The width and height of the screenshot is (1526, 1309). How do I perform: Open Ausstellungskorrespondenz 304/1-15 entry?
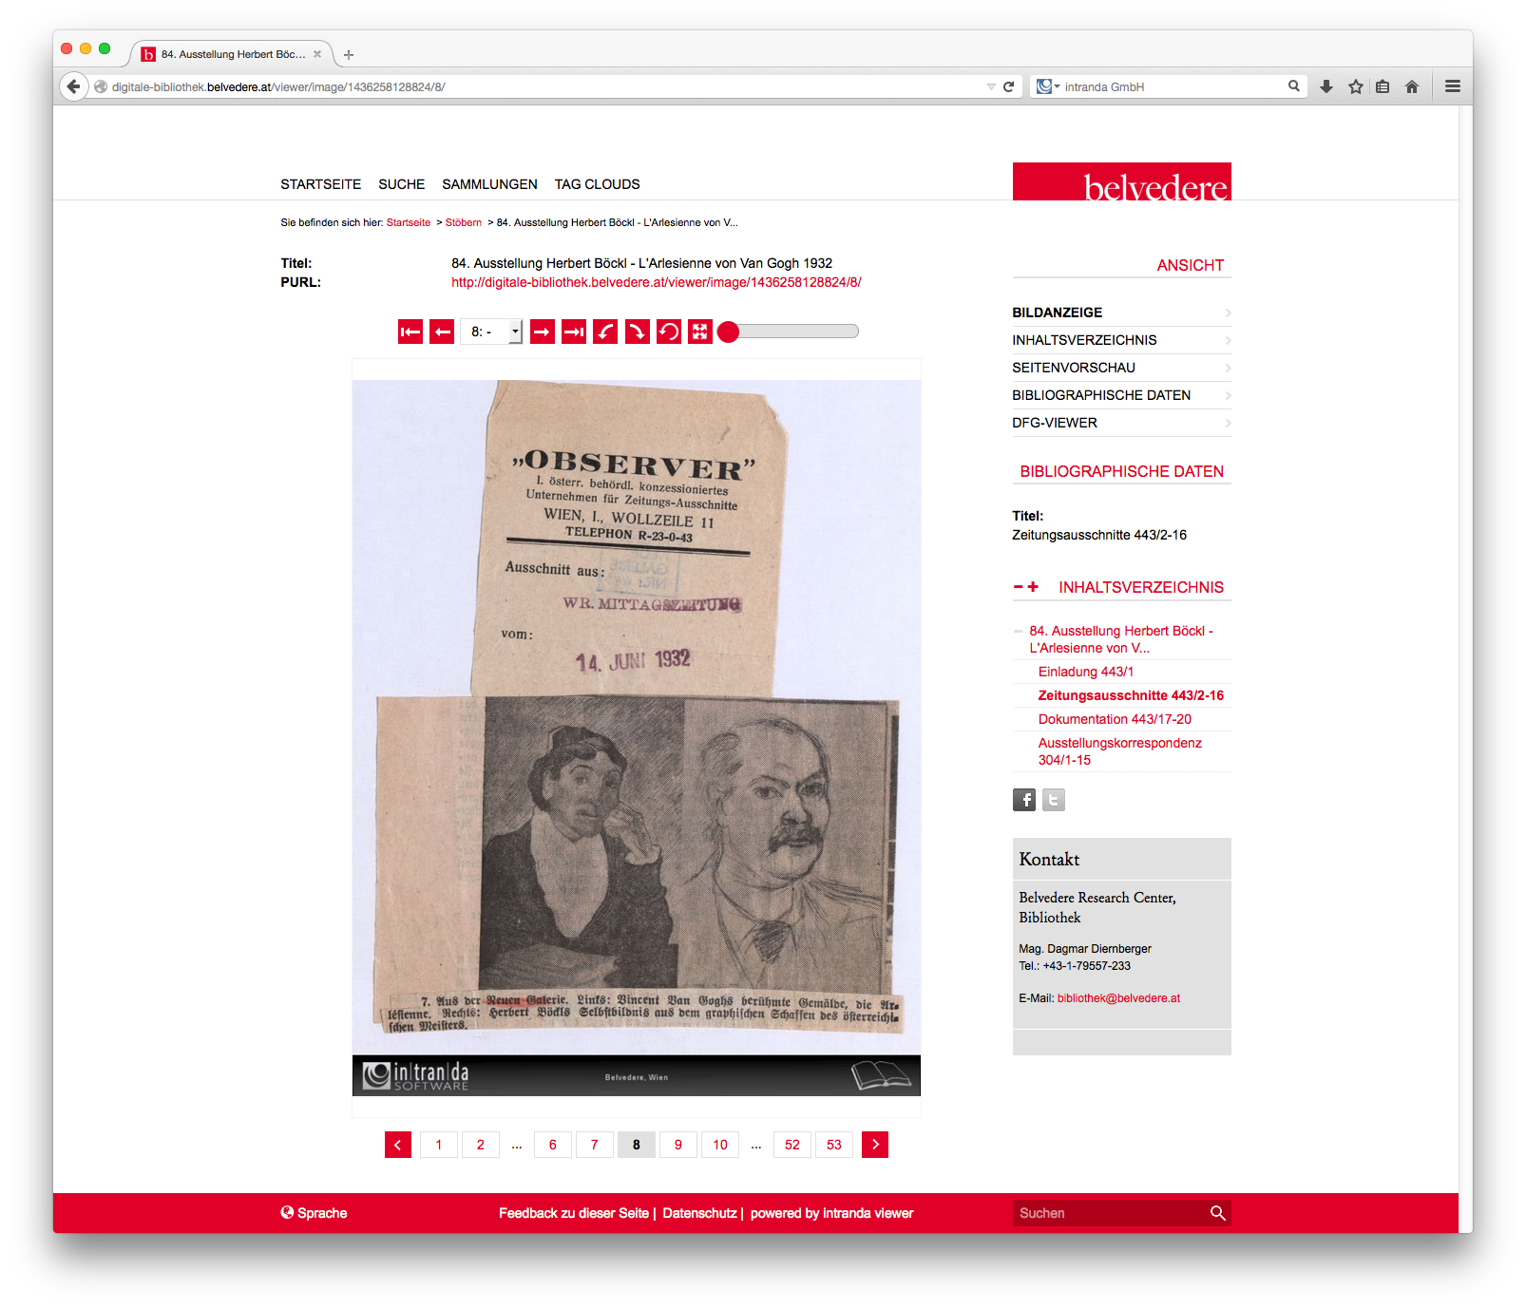tap(1120, 751)
